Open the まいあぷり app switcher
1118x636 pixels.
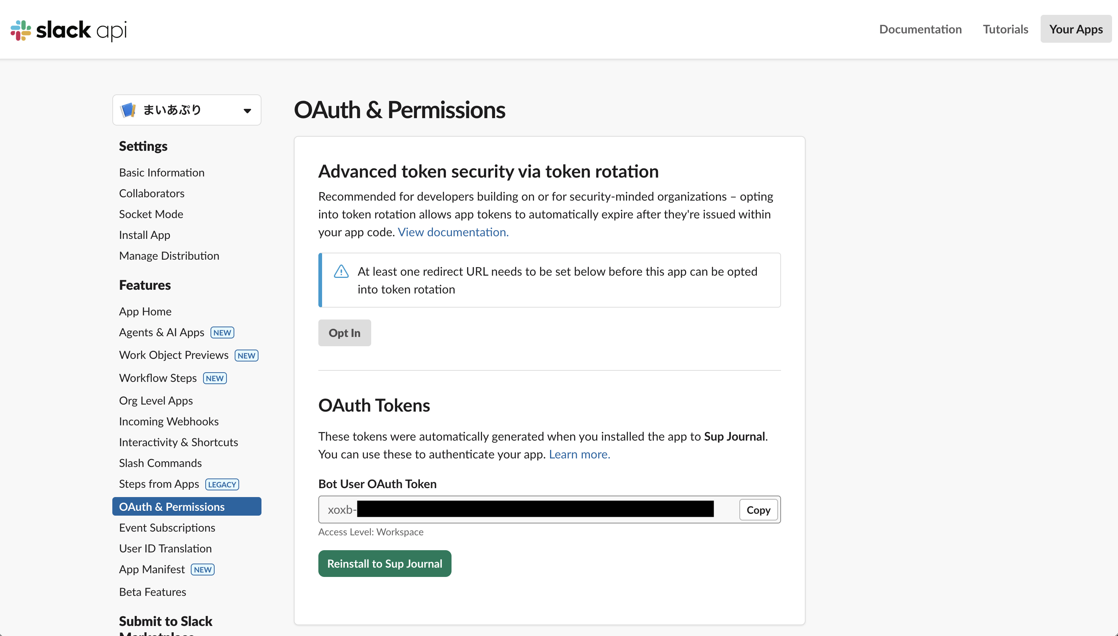pos(186,110)
